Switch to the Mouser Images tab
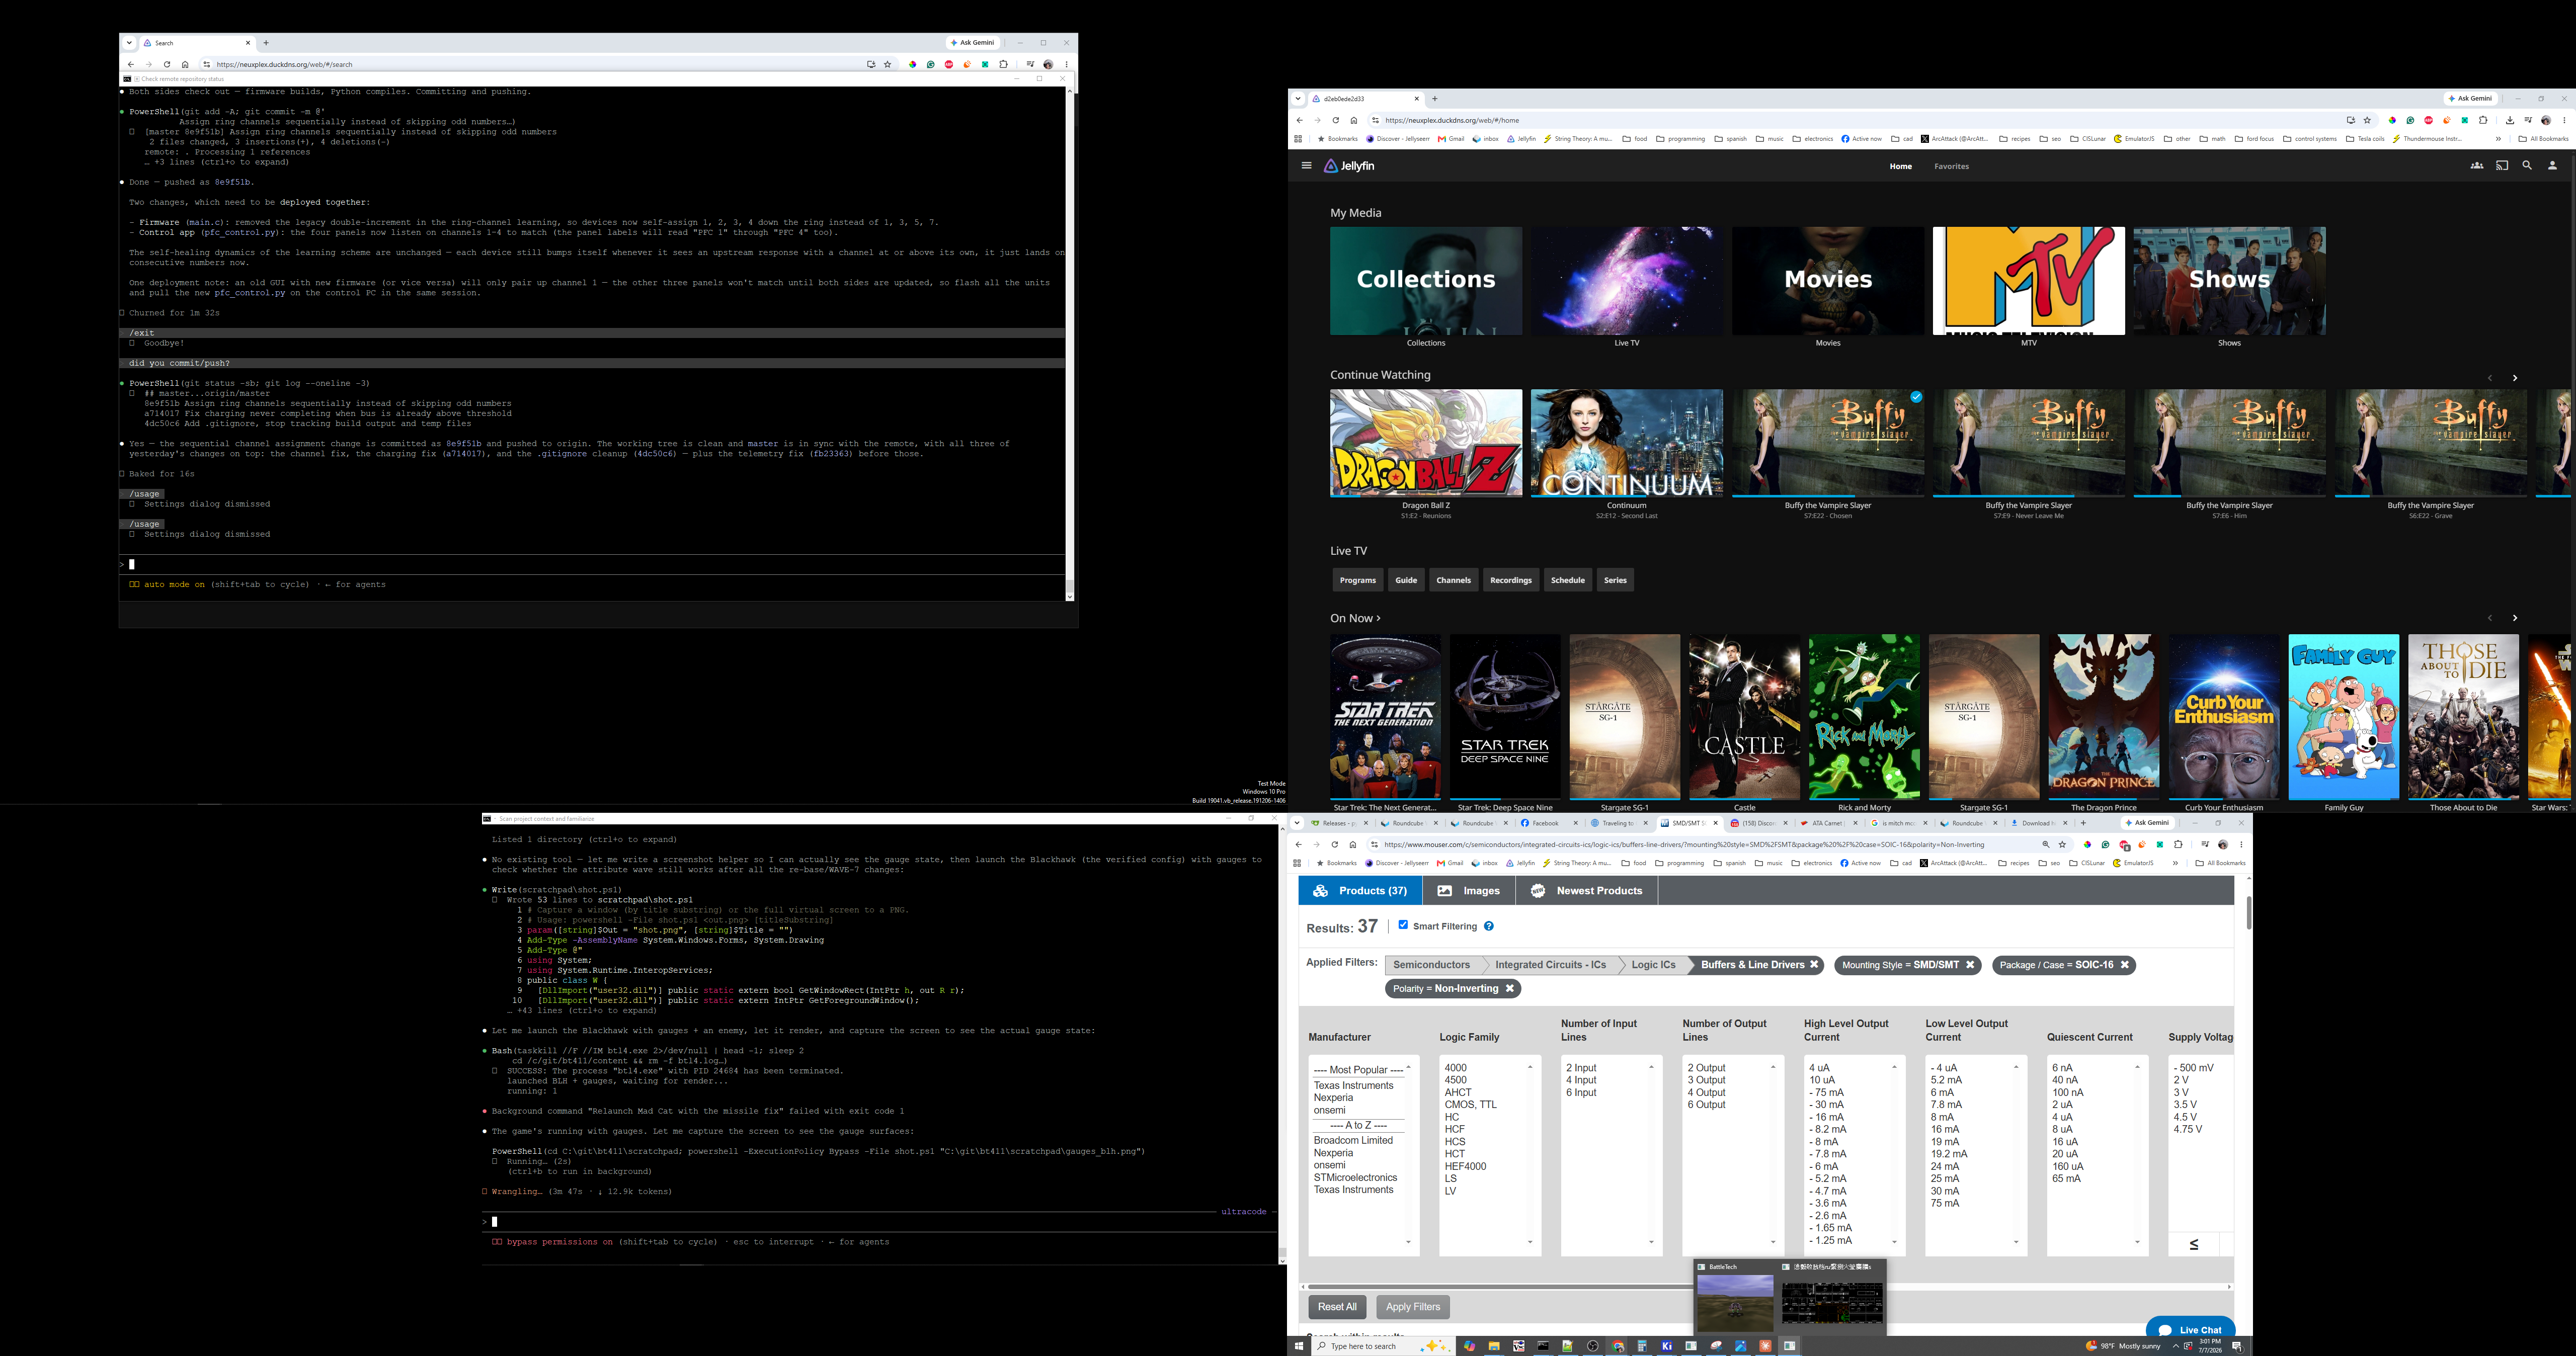The height and width of the screenshot is (1356, 2576). pos(1469,891)
